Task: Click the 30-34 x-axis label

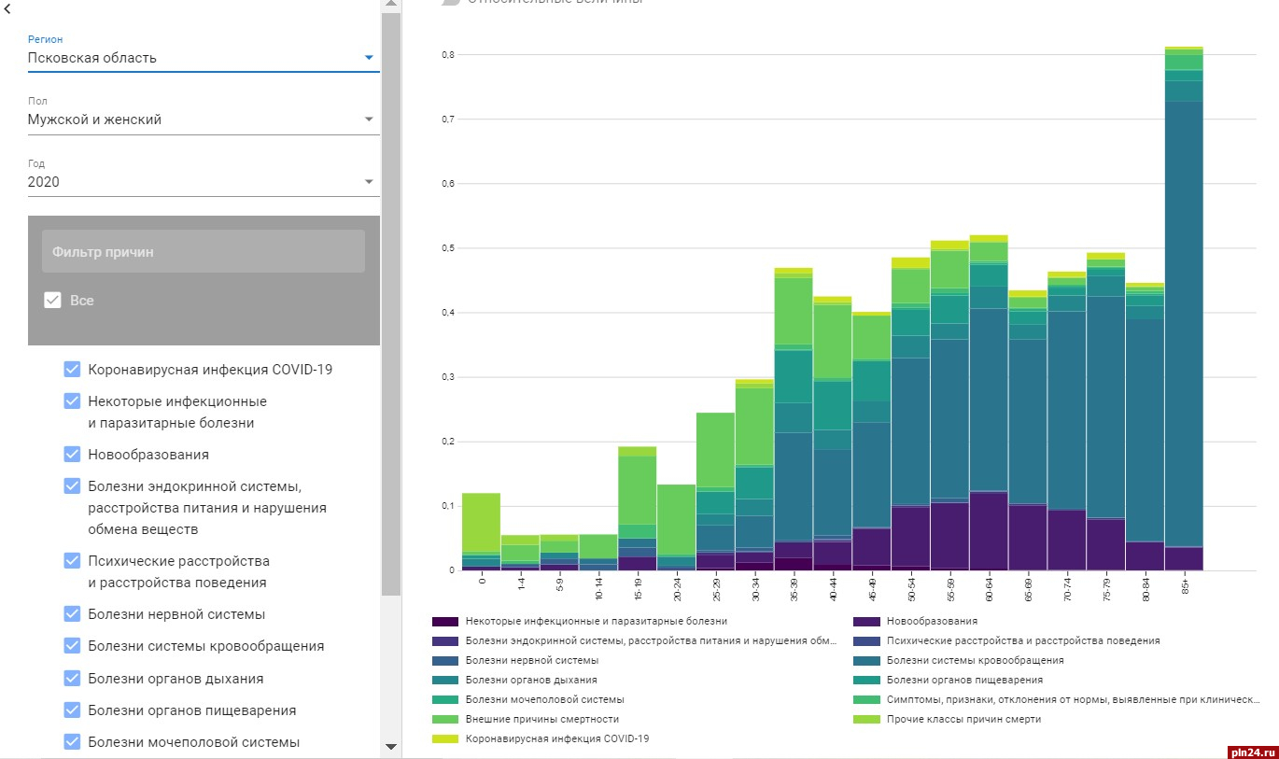Action: [755, 588]
